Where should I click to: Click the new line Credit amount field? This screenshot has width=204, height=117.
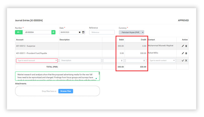click(136, 61)
